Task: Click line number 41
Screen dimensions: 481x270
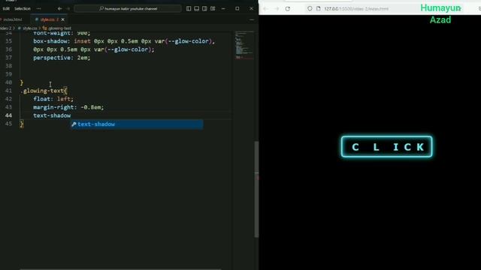Action: (8, 91)
